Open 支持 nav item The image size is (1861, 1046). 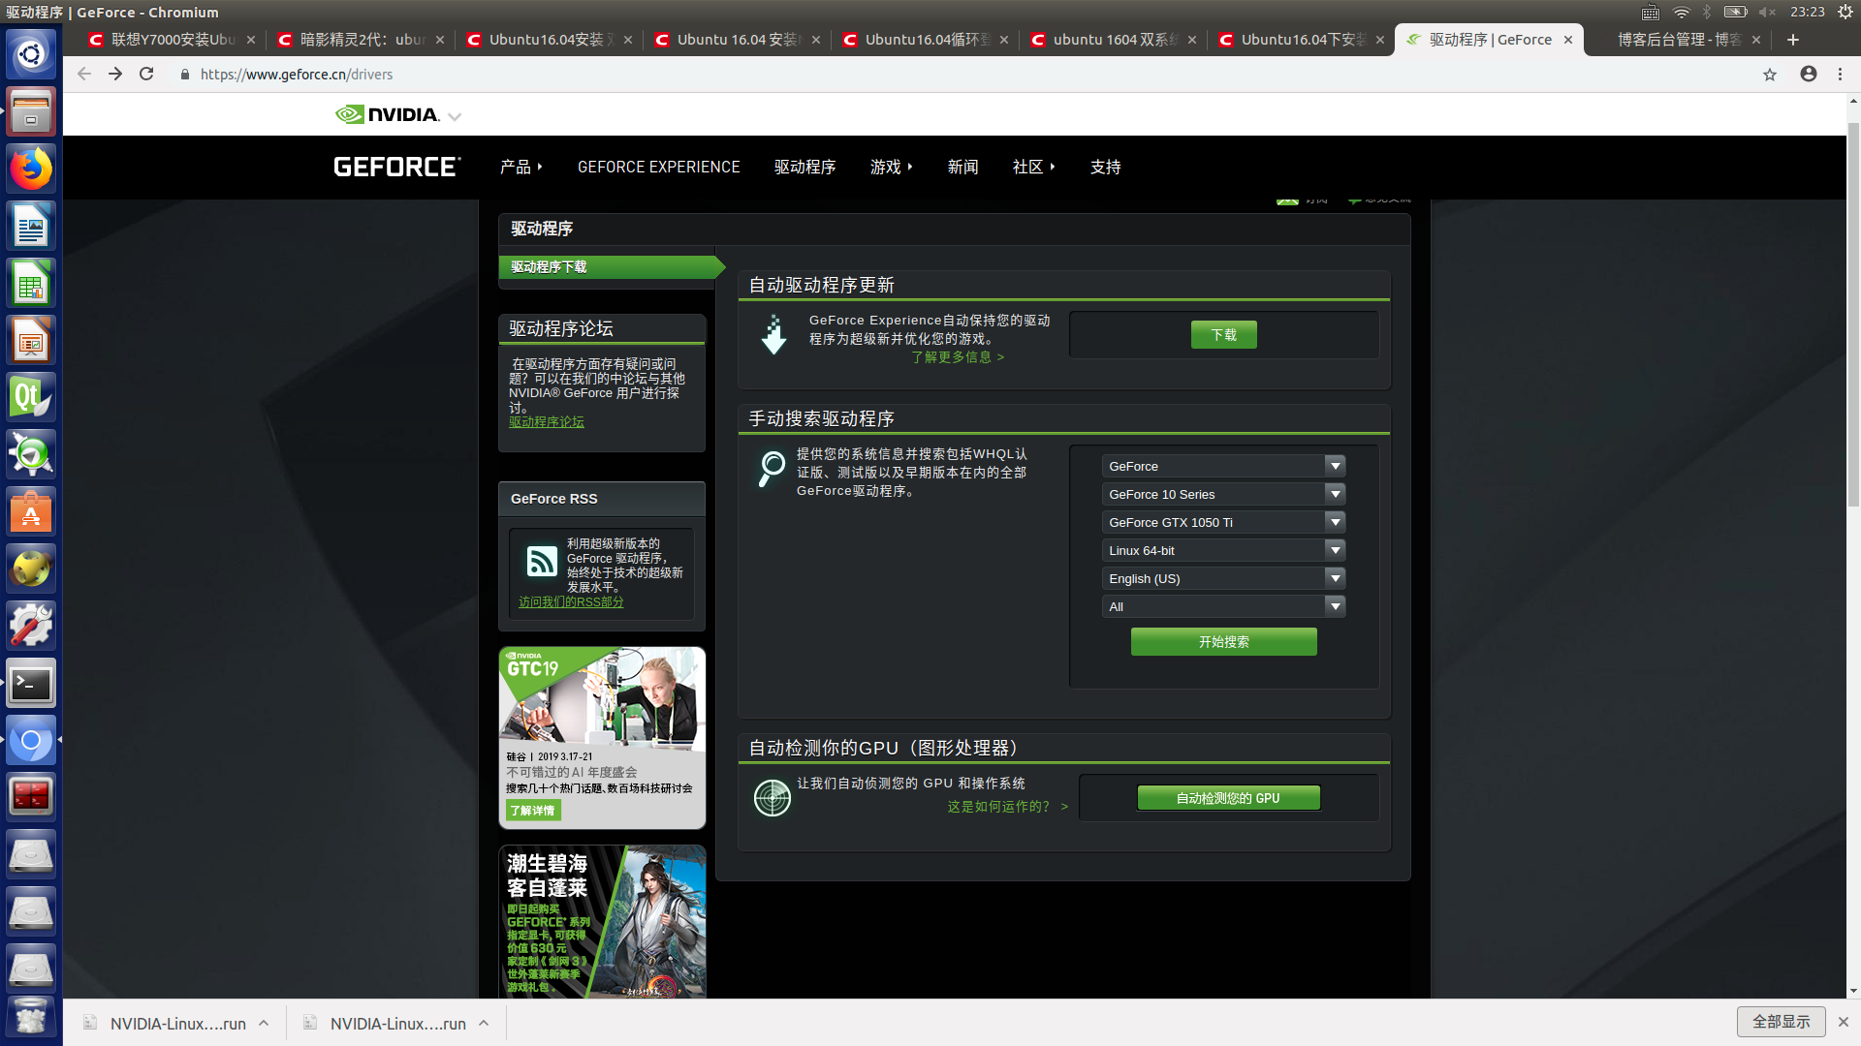(1105, 167)
